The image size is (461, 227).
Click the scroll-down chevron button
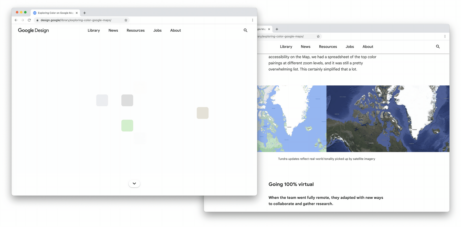[134, 184]
